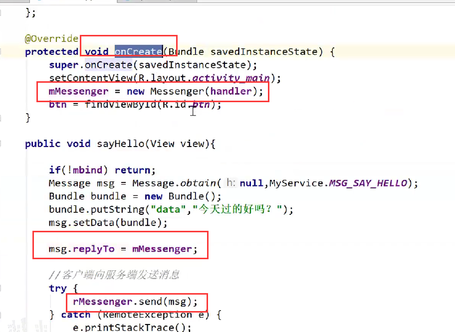The width and height of the screenshot is (455, 332).
Task: Click the Chinese string 今天过的好吗？
Action: [x=237, y=209]
